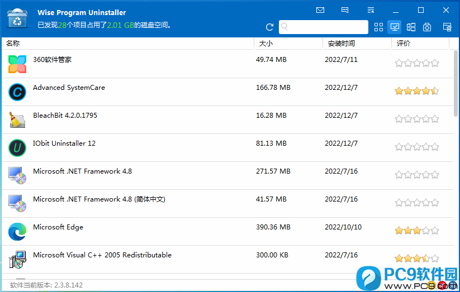Maximize the Wise Program Uninstaller window
460x292 pixels.
[x=421, y=10]
